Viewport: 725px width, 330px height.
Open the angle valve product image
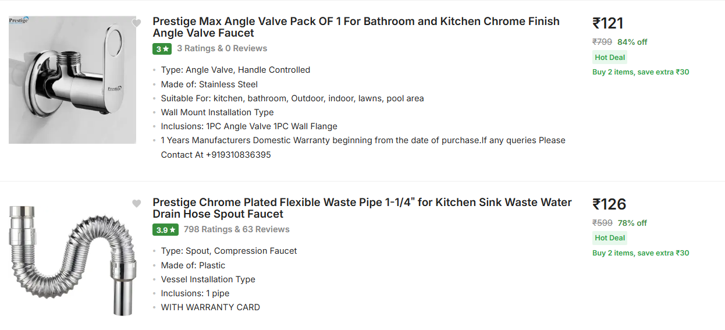tap(72, 80)
